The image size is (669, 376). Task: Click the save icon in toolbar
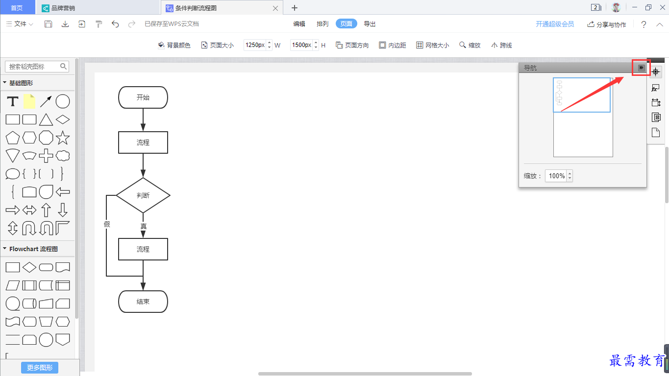[48, 24]
